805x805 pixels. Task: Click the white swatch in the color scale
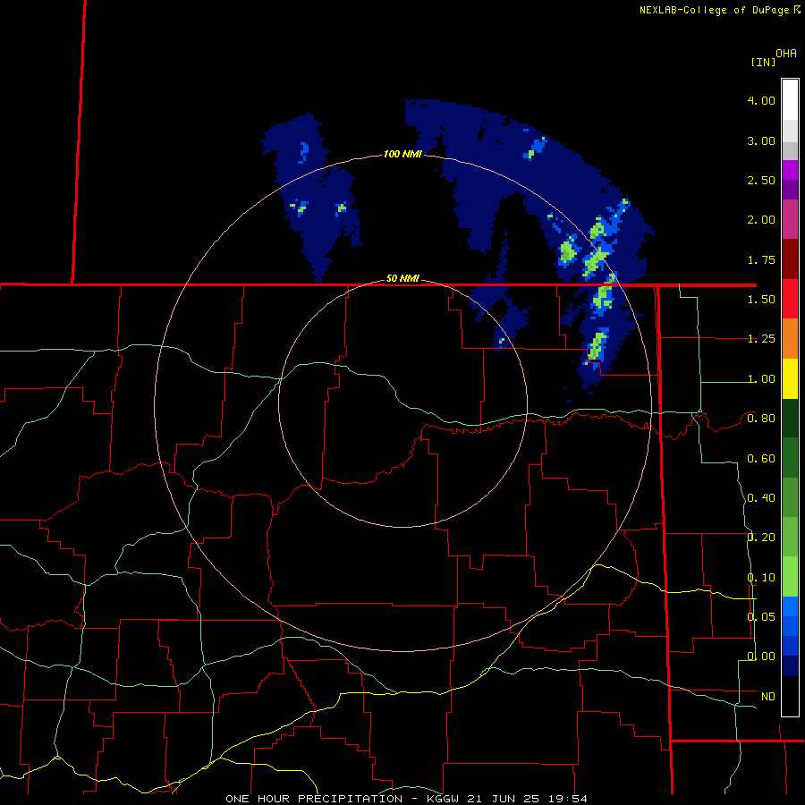[790, 100]
